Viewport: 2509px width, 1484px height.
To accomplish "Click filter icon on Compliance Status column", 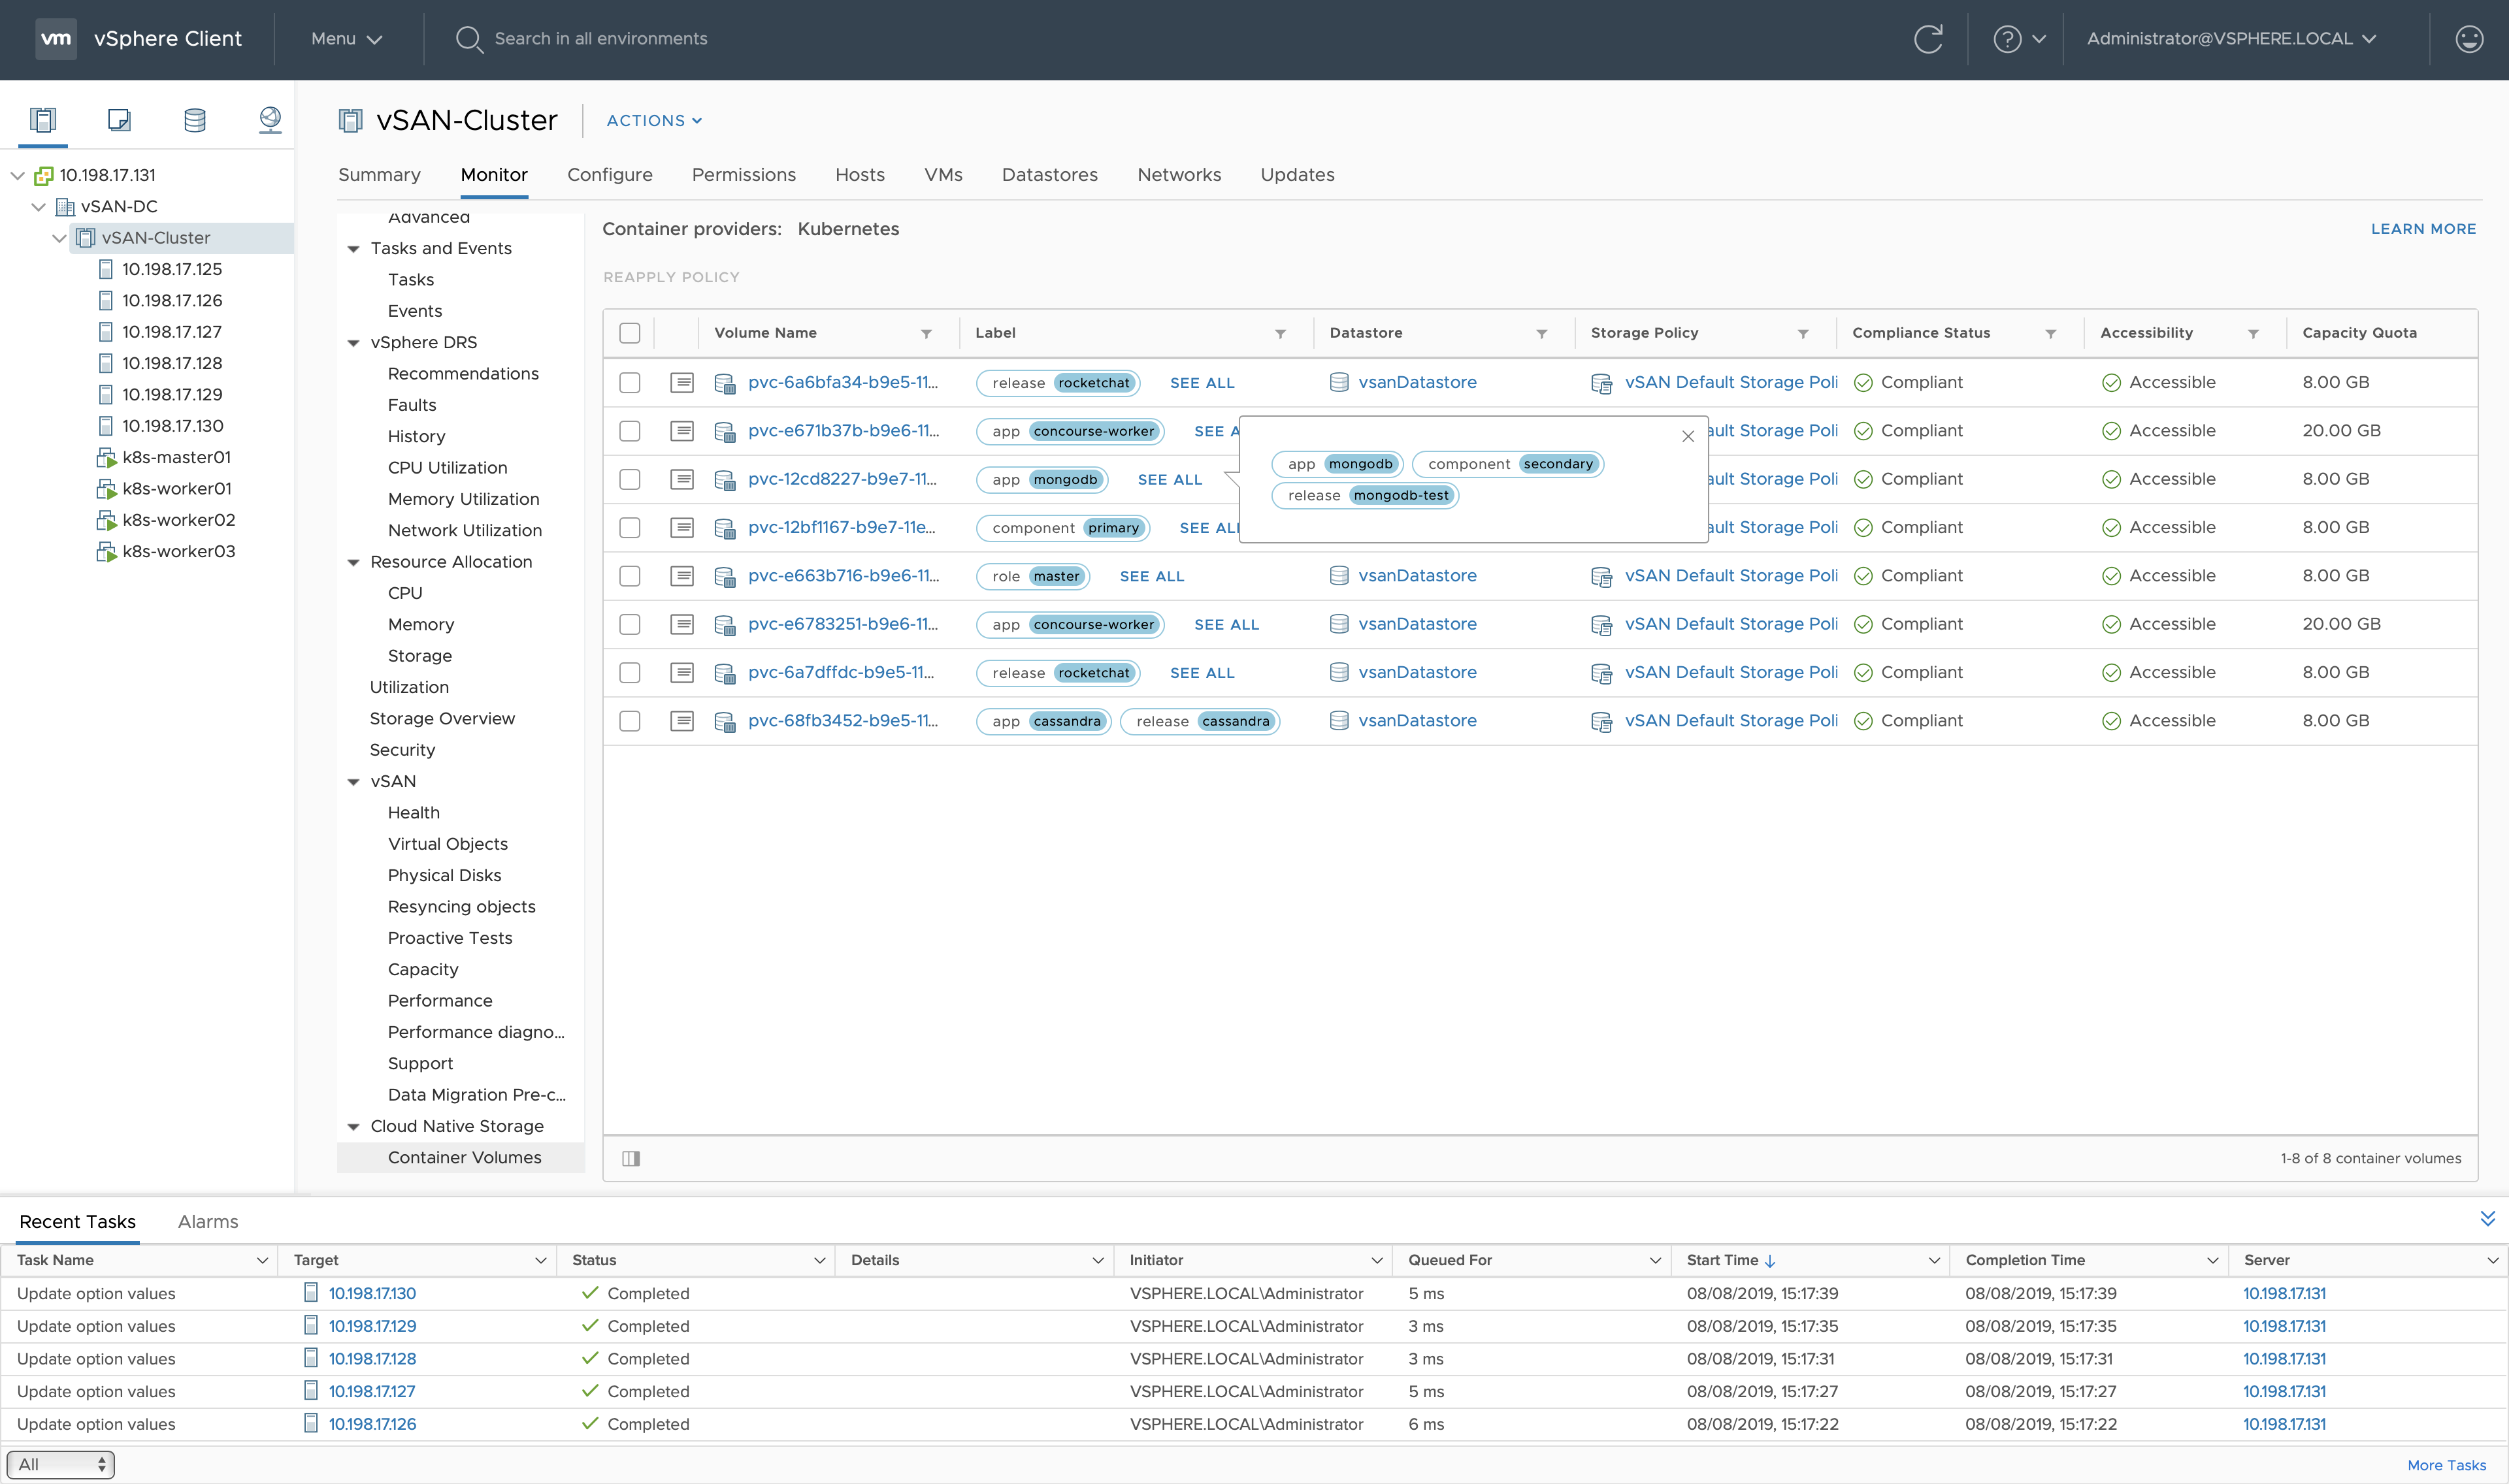I will pos(2050,334).
